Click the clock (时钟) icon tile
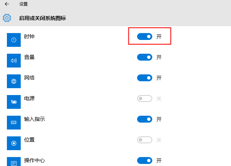231x166 pixels. coord(14,40)
